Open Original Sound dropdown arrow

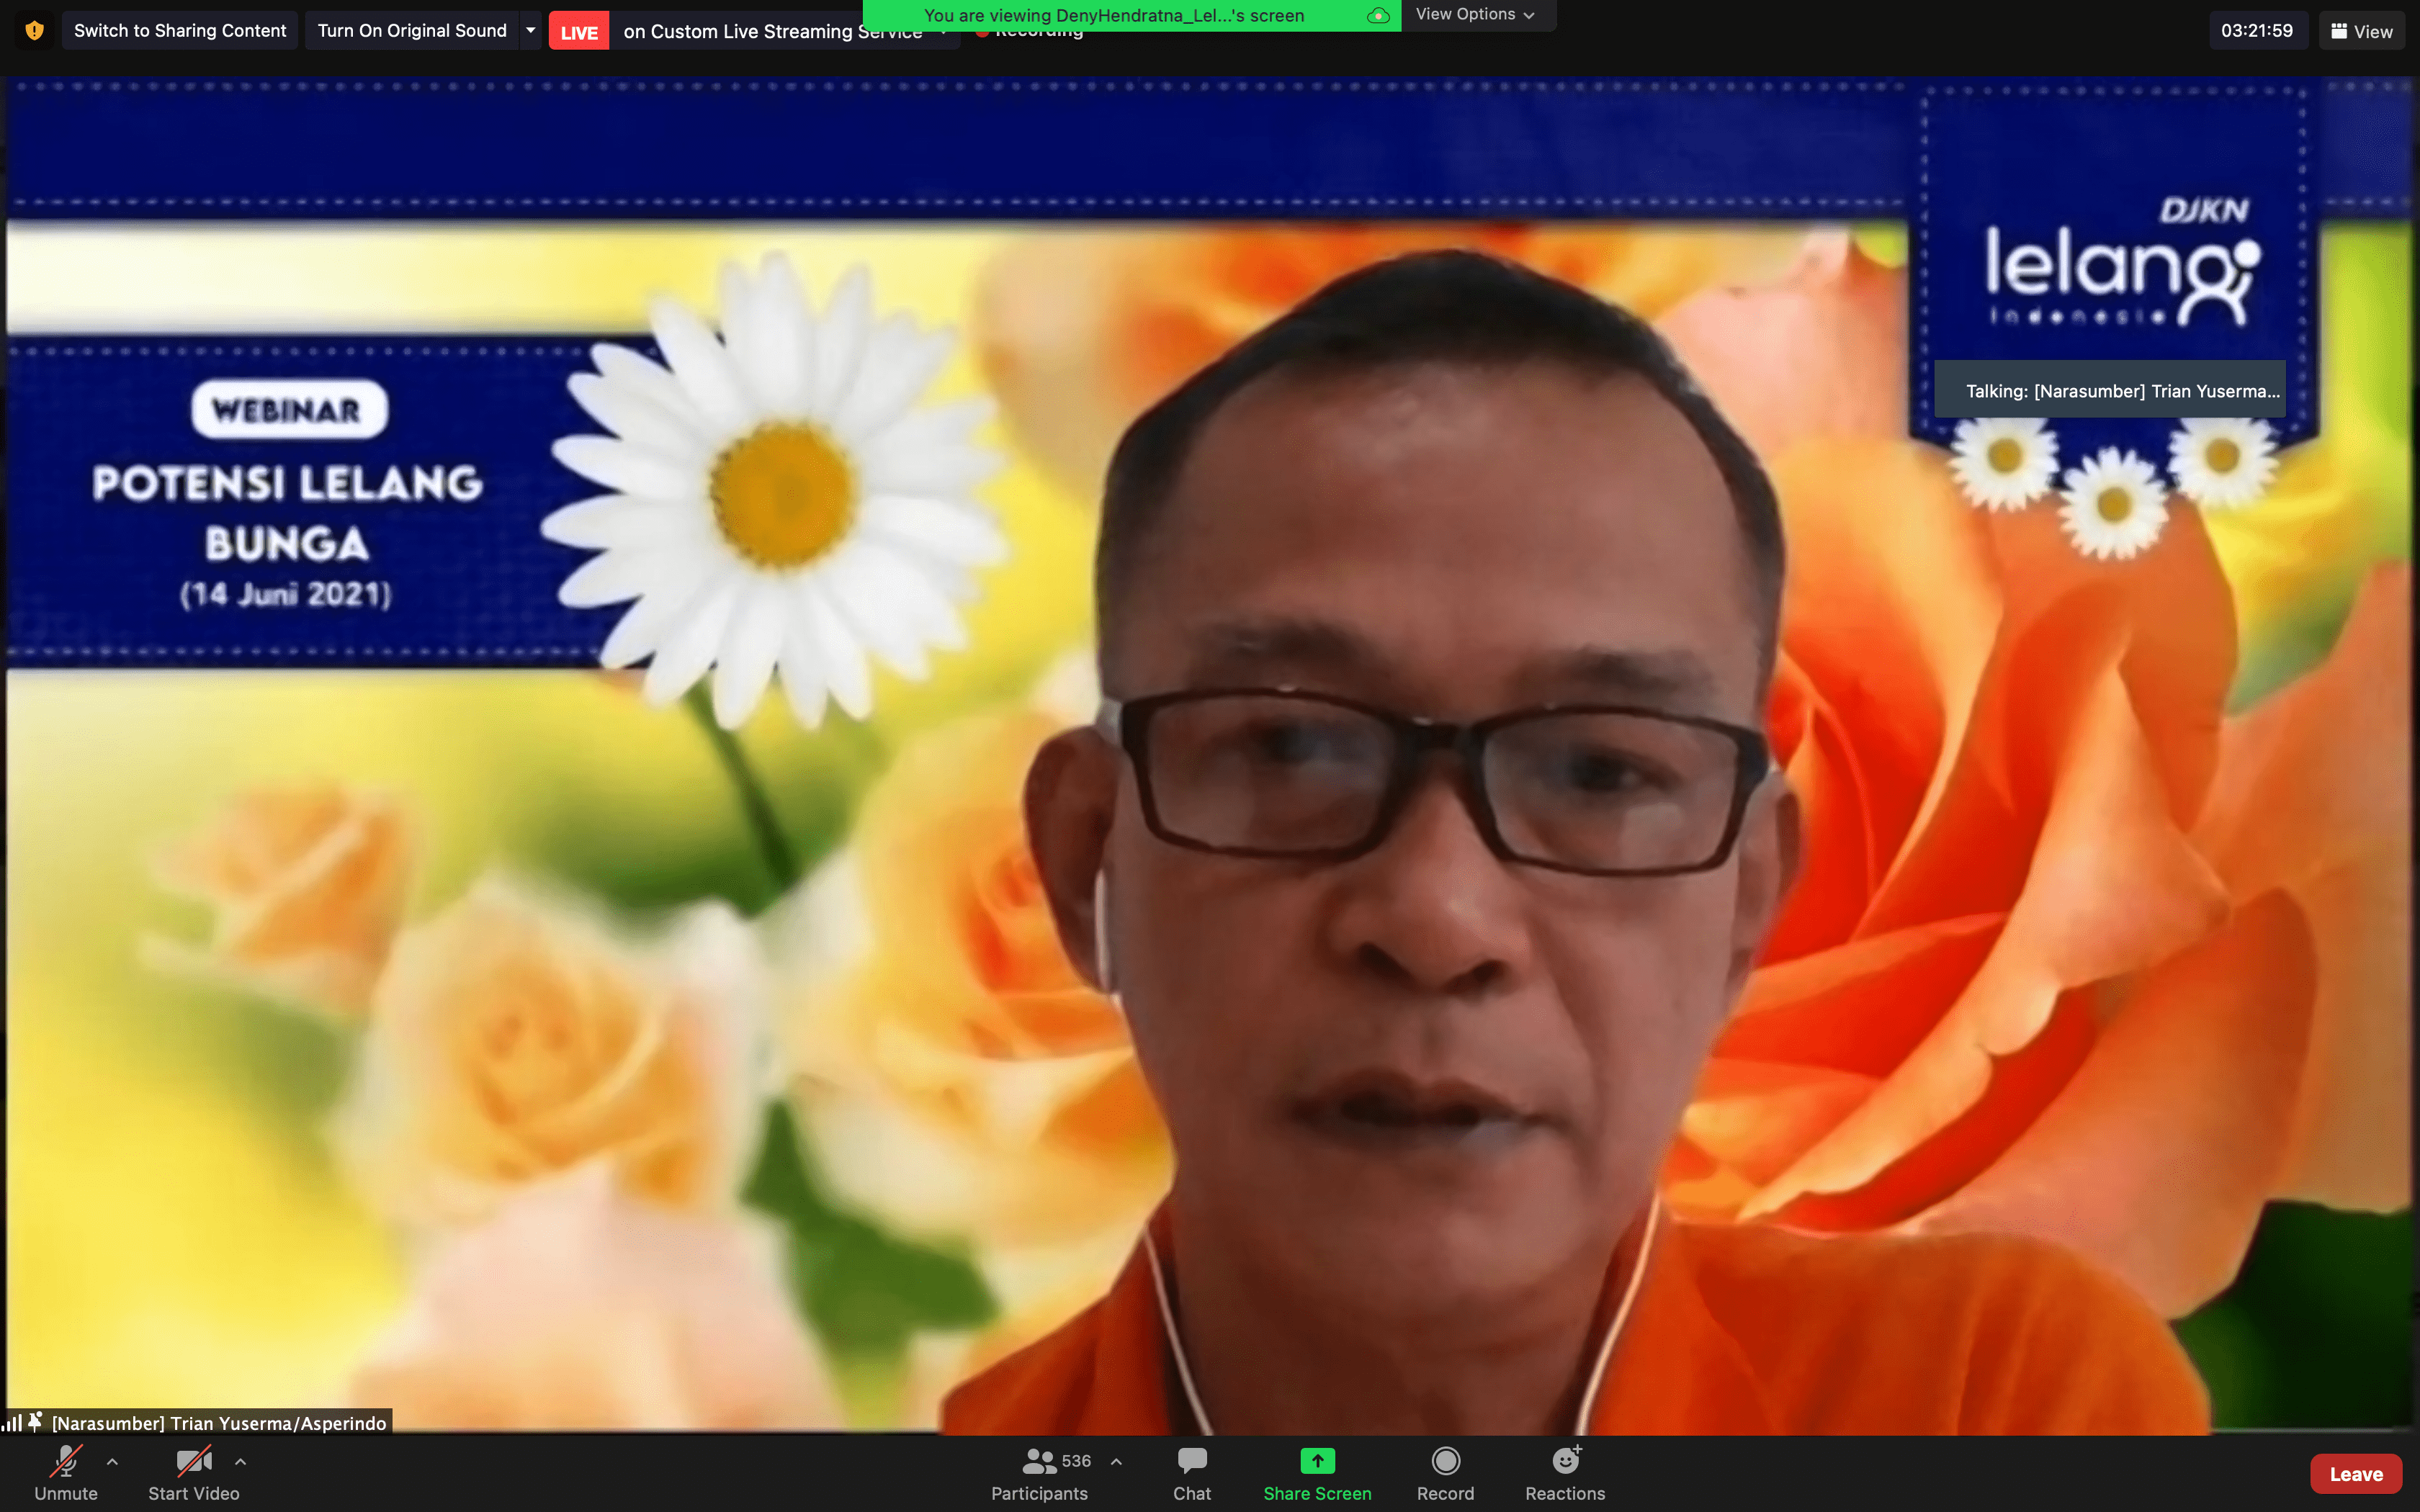click(531, 30)
